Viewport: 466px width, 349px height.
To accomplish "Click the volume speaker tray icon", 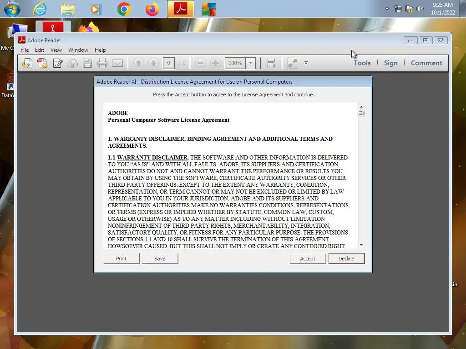I will (420, 9).
